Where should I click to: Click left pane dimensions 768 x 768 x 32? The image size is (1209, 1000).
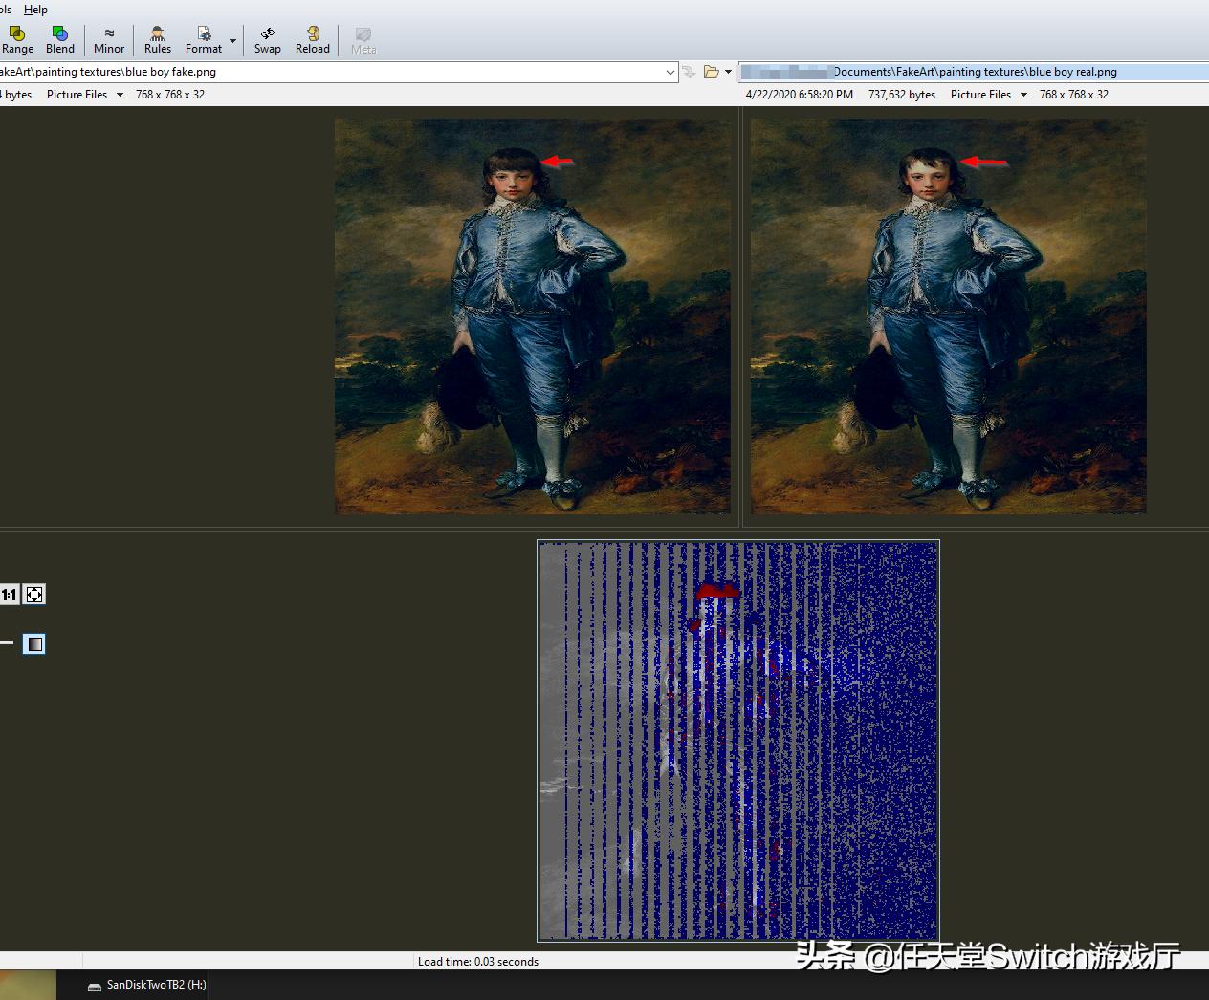(170, 95)
